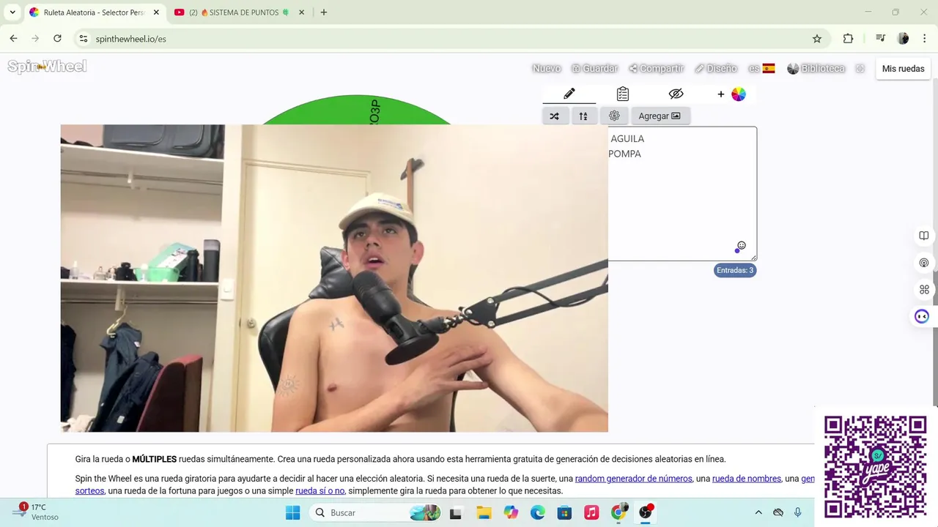Toggle the crossed-eye hide entries tab
This screenshot has width=938, height=527.
[x=676, y=94]
